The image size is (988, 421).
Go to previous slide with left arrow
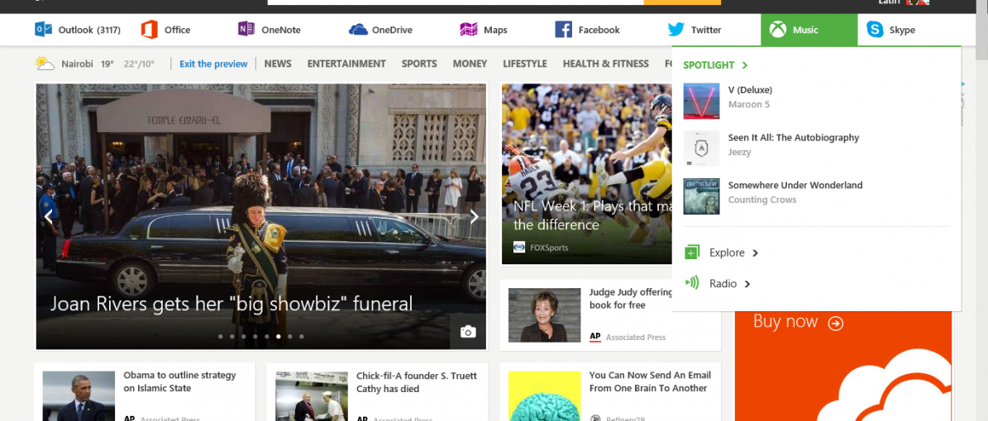[x=49, y=217]
